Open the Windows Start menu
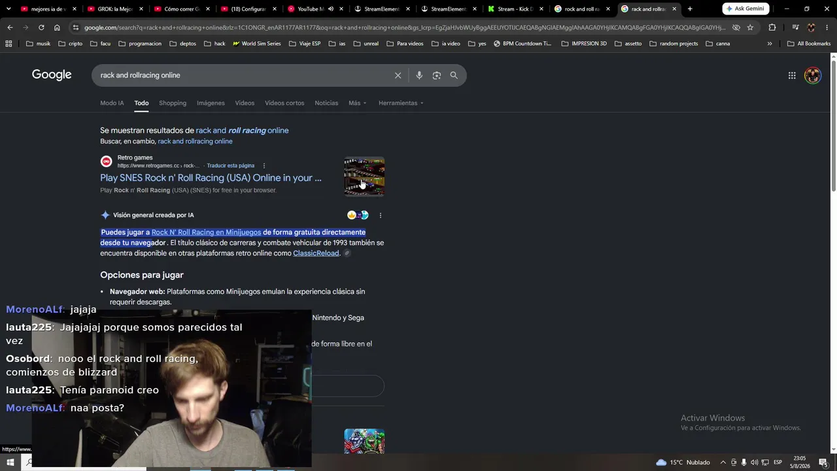Screen dimensions: 837x471 (10, 462)
